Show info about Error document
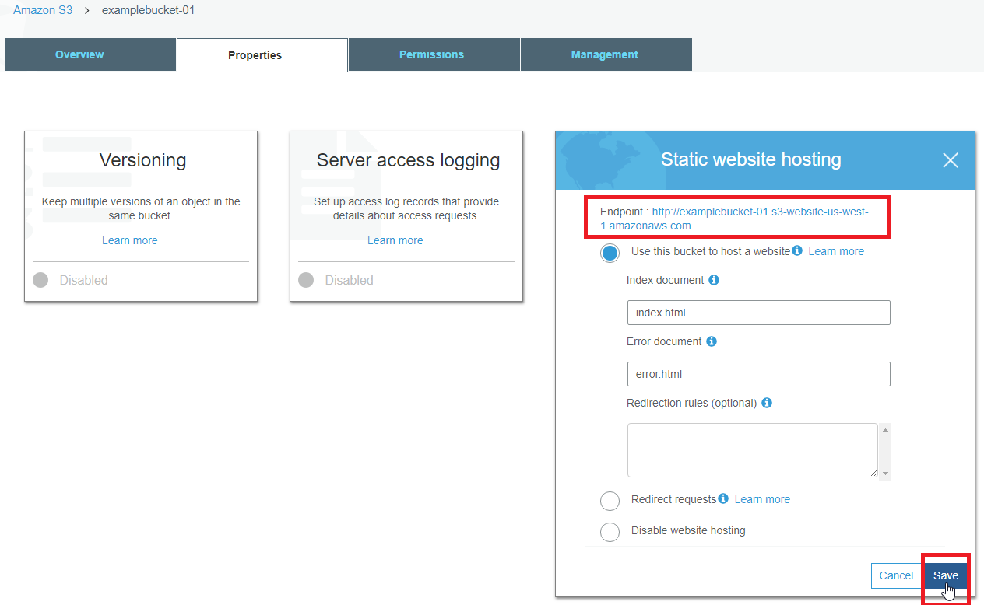 (712, 341)
